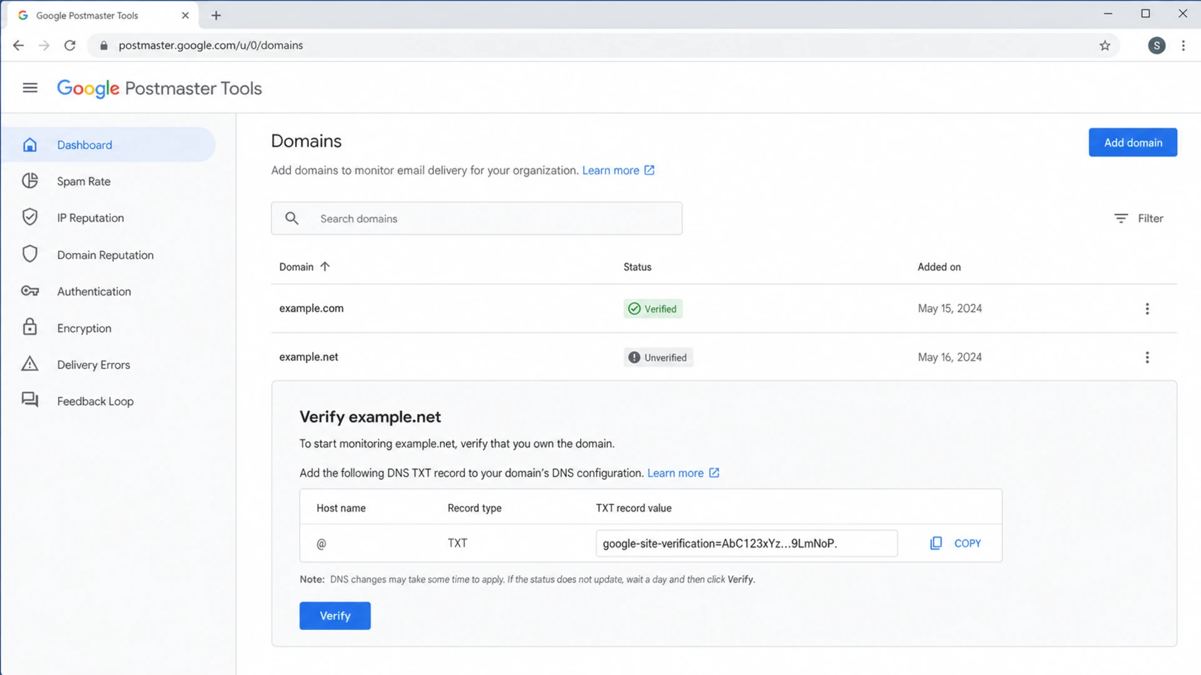Open Dashboard in the sidebar
The width and height of the screenshot is (1201, 675).
point(108,145)
